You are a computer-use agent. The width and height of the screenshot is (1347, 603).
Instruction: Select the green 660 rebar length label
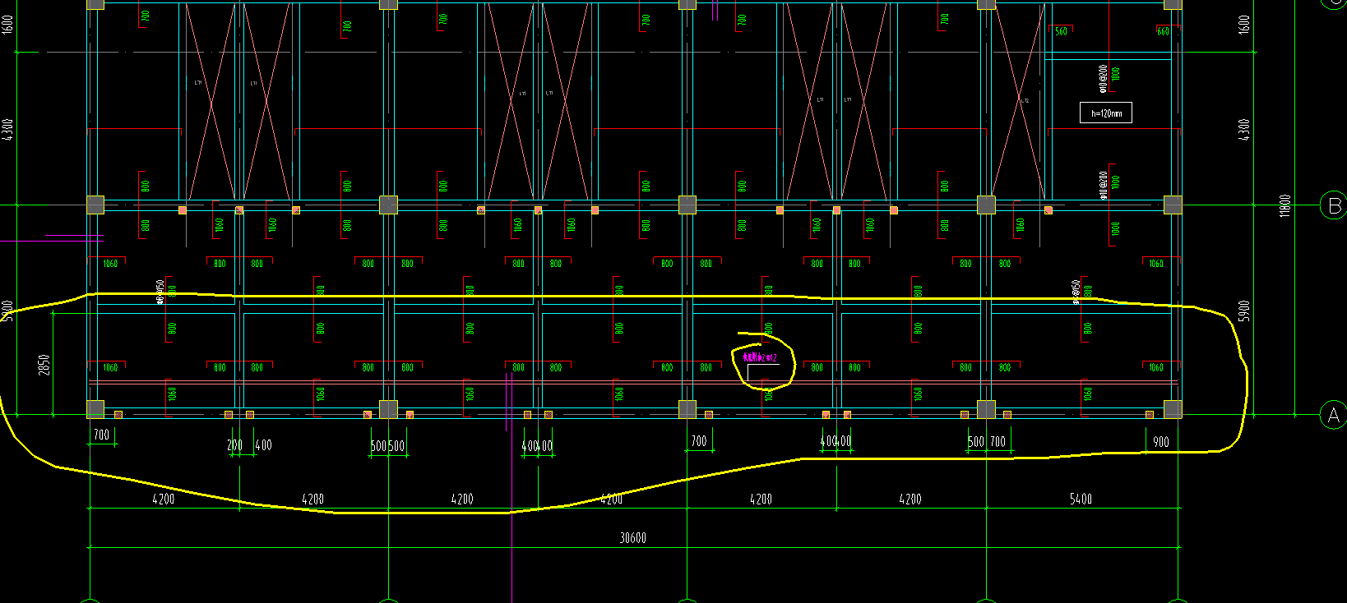point(1163,31)
